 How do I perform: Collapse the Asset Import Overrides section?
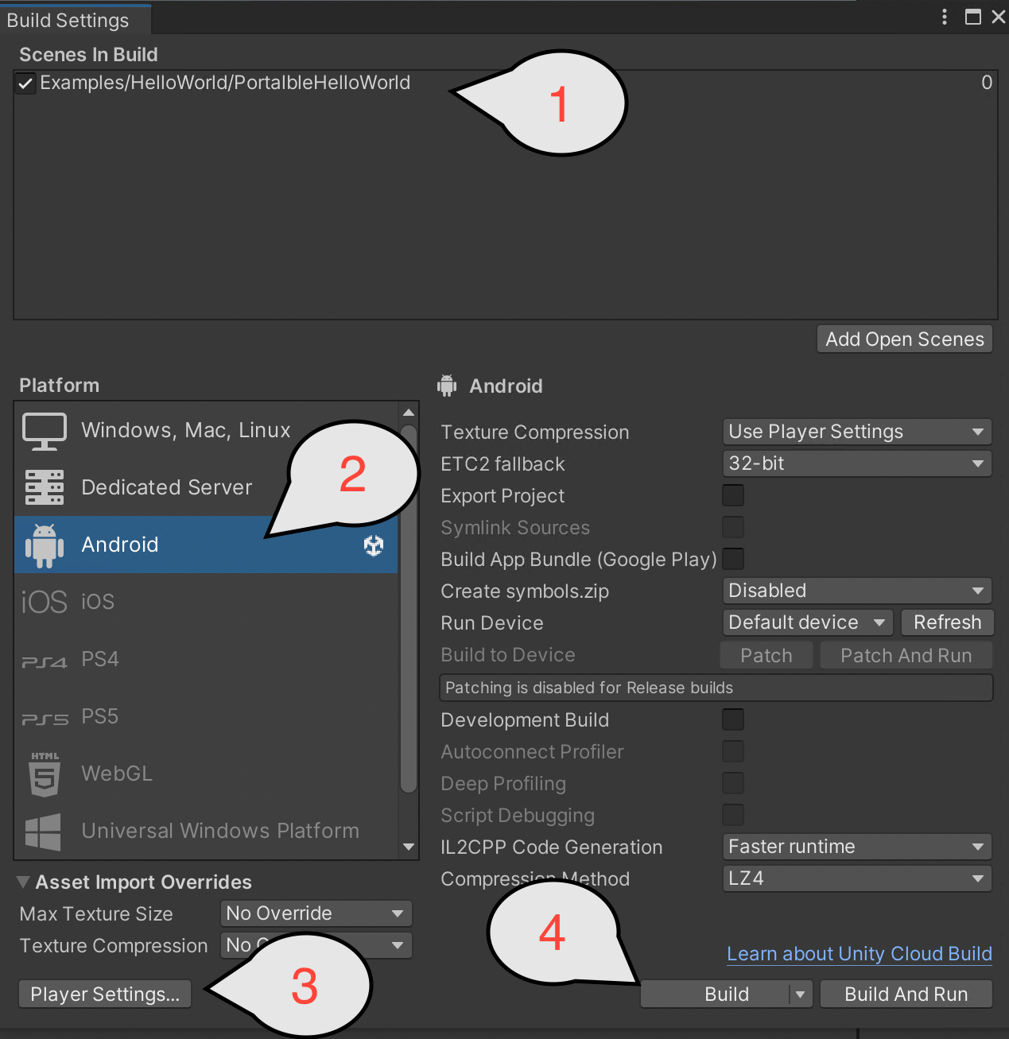[x=23, y=882]
